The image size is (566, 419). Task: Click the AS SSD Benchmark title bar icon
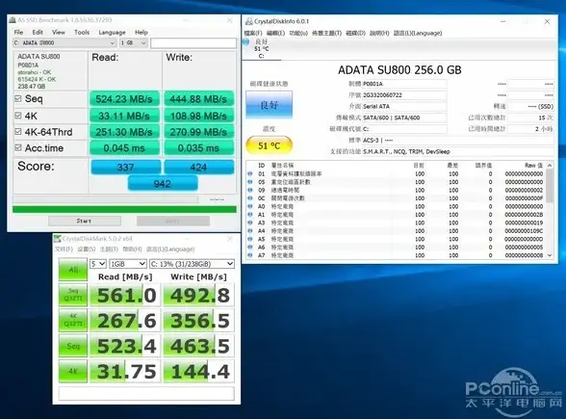(x=13, y=20)
